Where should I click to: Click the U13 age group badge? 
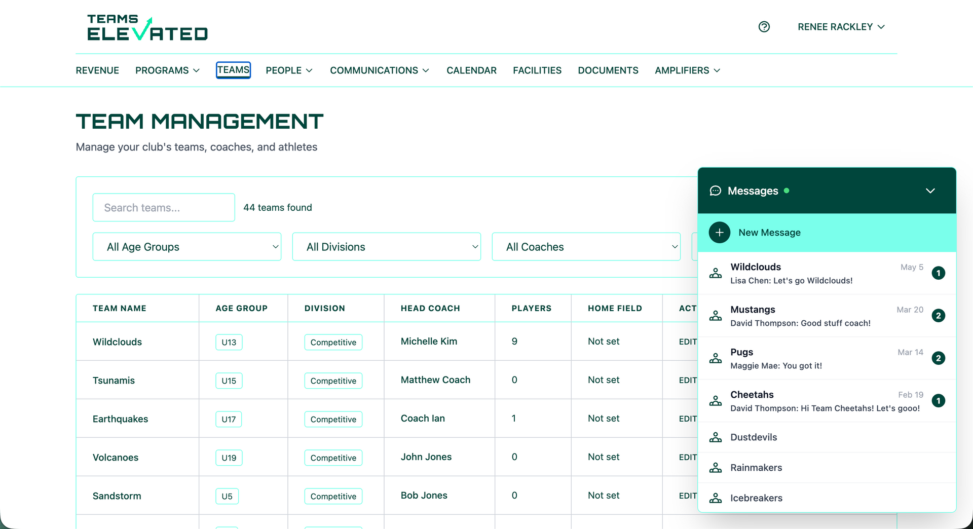pos(229,342)
